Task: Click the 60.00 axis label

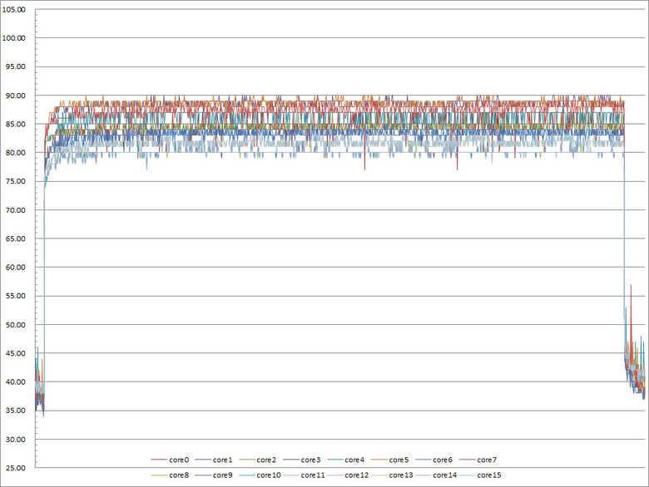Action: click(15, 267)
